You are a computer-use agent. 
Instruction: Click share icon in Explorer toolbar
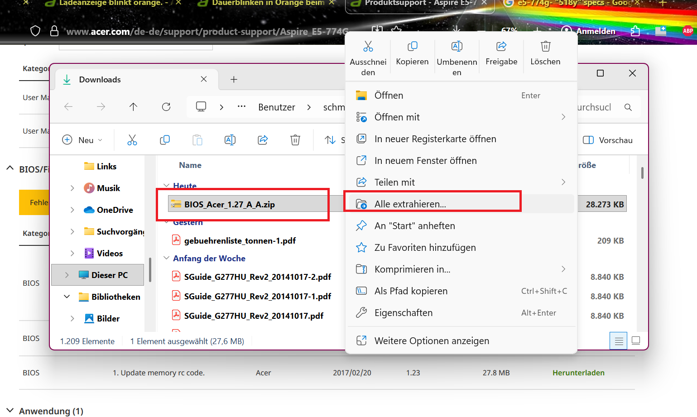[x=263, y=140]
